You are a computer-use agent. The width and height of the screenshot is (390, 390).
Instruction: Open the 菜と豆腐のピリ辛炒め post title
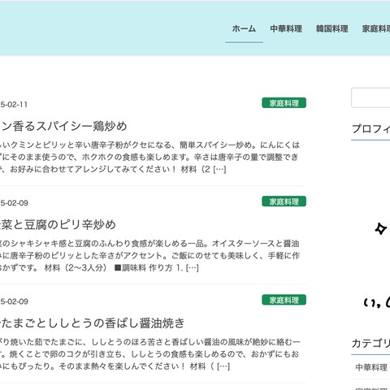coord(58,225)
